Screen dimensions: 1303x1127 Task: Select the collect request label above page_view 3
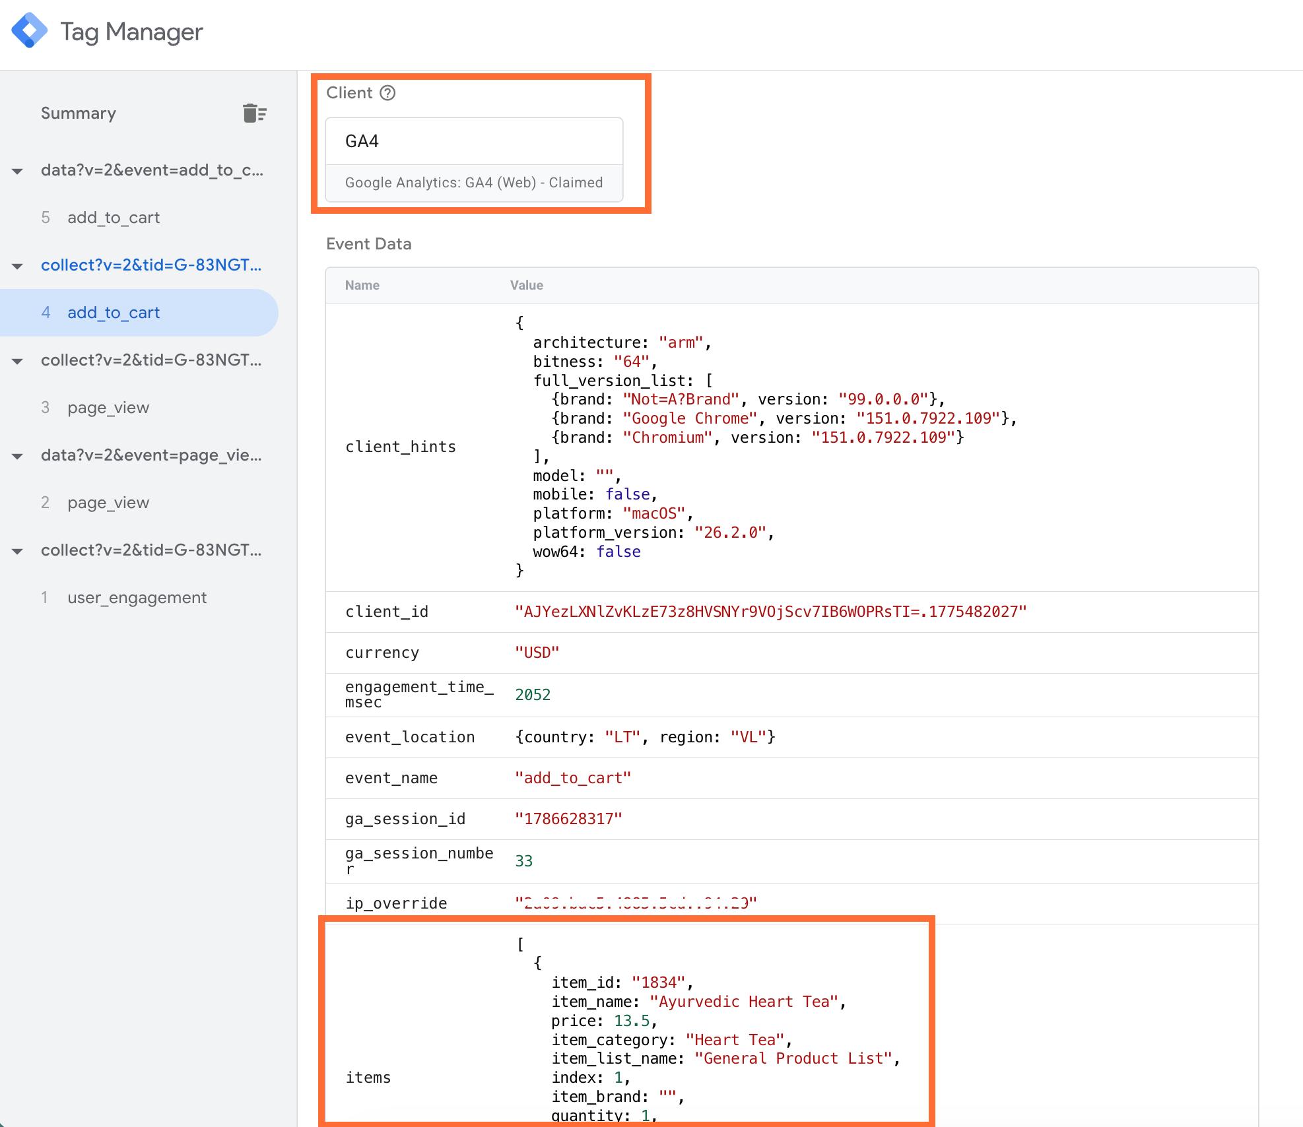pos(151,360)
